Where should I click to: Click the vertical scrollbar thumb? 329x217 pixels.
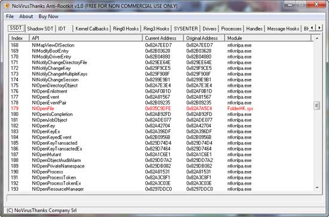coord(317,105)
